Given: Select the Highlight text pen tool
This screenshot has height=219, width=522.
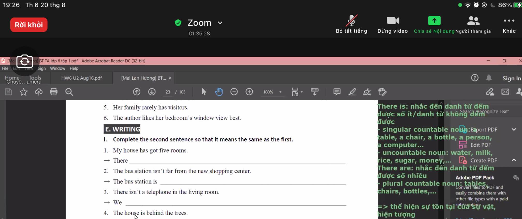Looking at the screenshot, I should coord(352,92).
